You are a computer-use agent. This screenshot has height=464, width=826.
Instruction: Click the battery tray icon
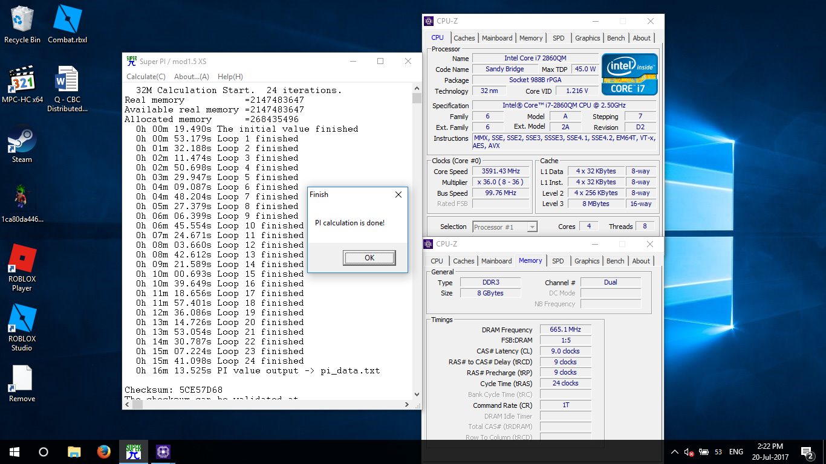point(703,452)
